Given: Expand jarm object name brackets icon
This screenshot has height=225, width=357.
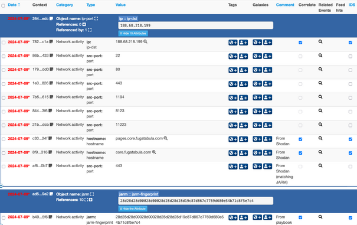Looking at the screenshot, I should click(92, 194).
